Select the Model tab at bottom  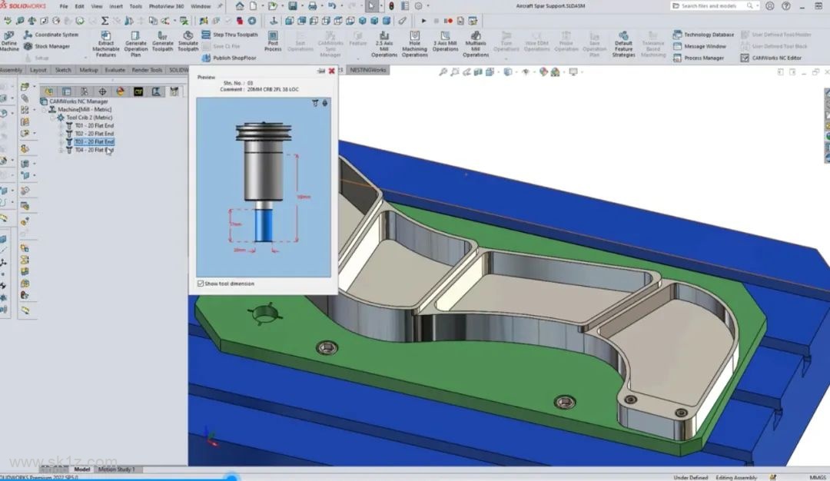coord(81,469)
